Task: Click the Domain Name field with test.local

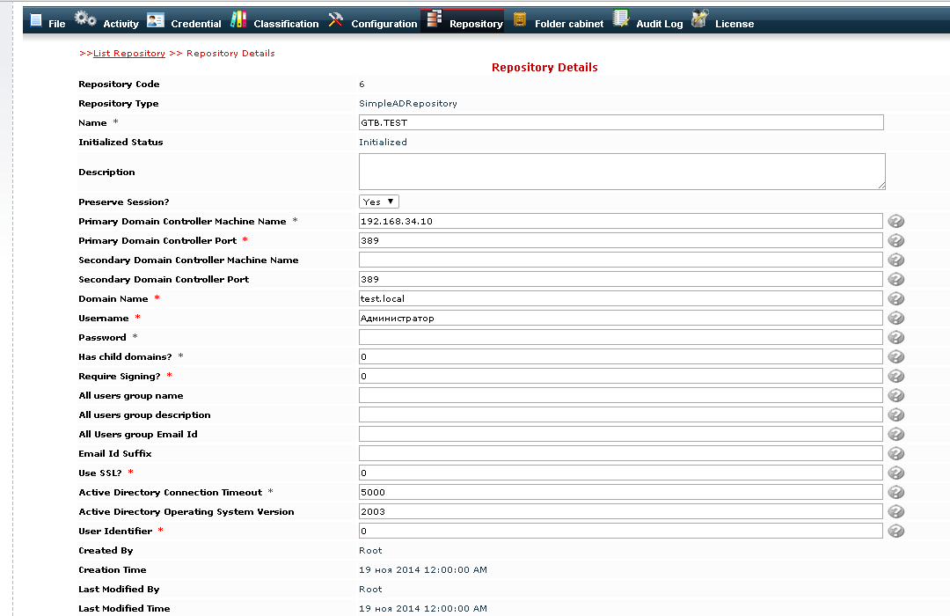Action: pos(621,299)
